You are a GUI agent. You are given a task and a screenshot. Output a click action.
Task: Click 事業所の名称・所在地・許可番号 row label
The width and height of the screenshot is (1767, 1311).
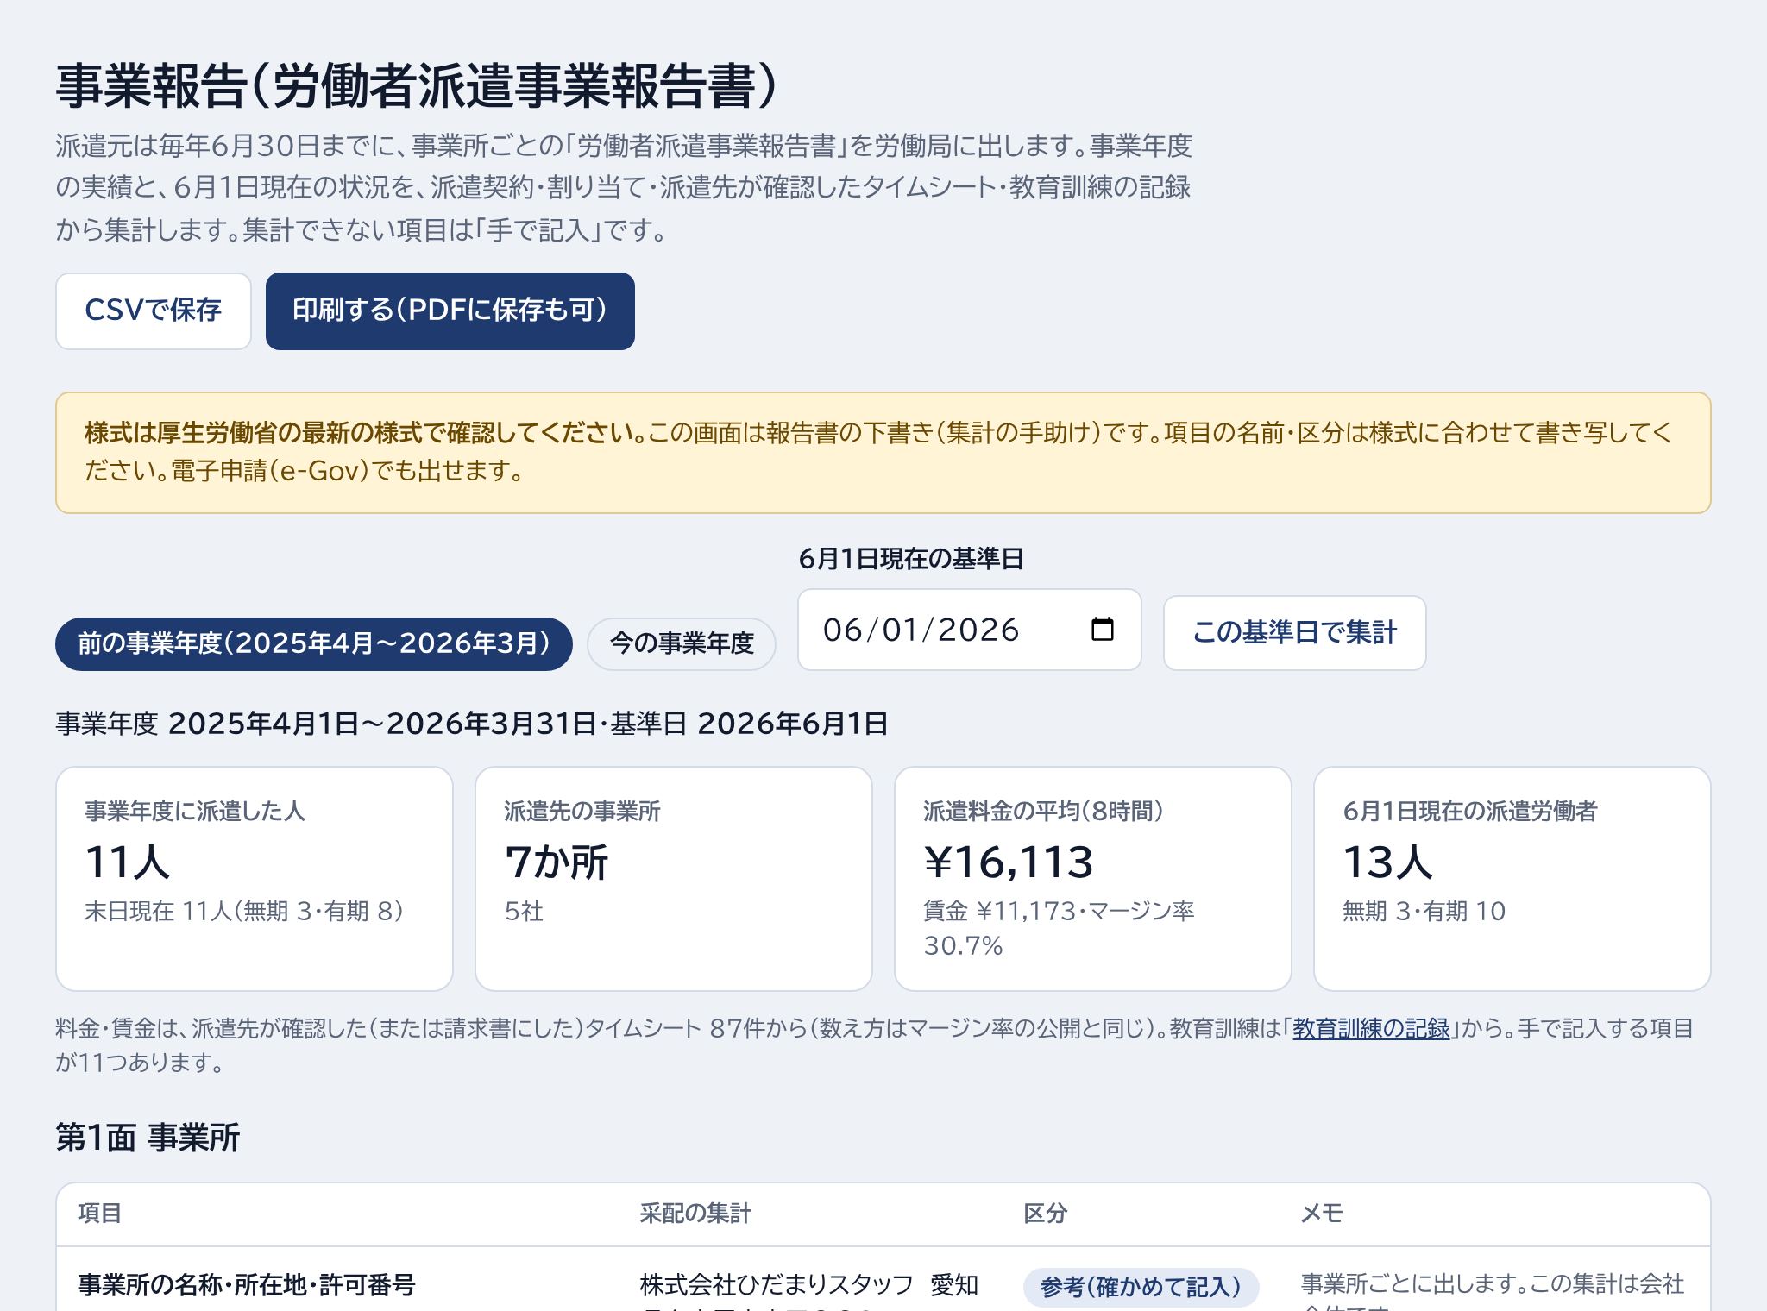(247, 1285)
